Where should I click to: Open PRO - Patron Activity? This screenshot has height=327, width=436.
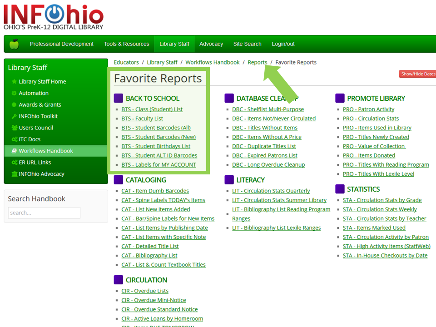tap(368, 109)
